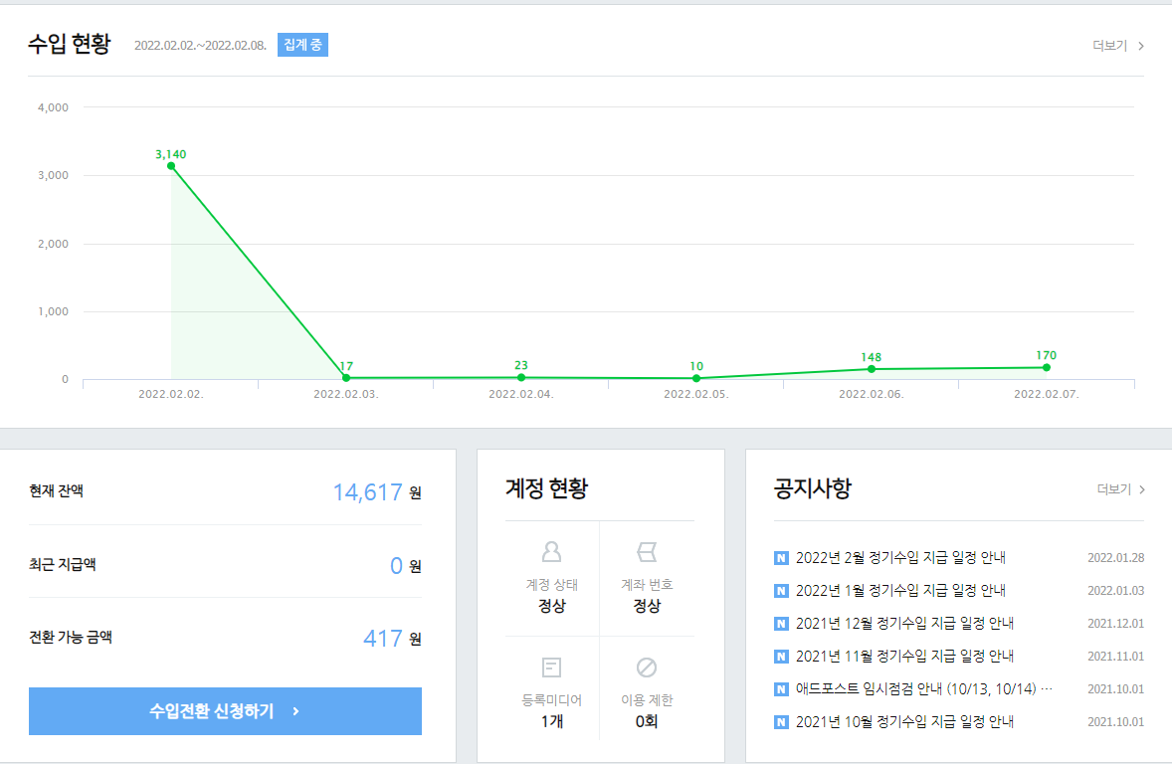Click N icon beside 2022년 2월 notice
Image resolution: width=1172 pixels, height=764 pixels.
[781, 558]
